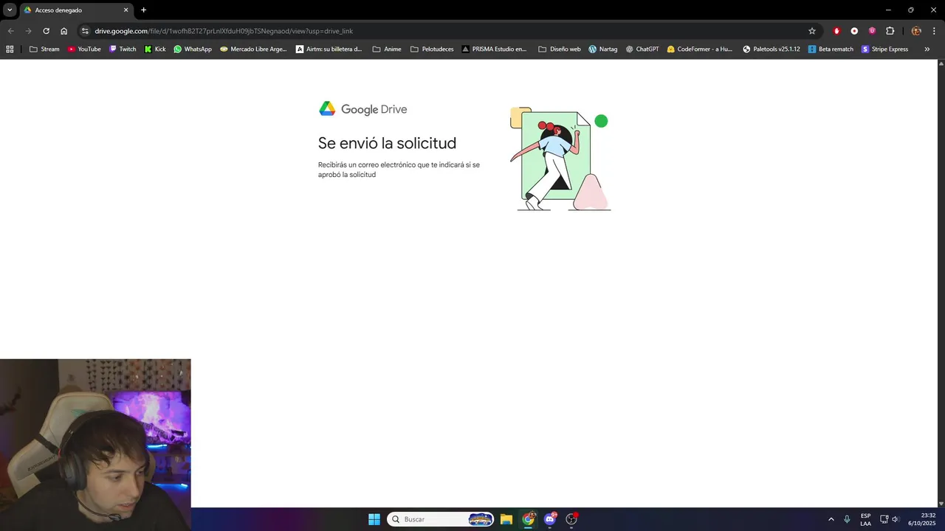Viewport: 945px width, 531px height.
Task: Open the pink extension icon in the toolbar
Action: click(x=872, y=31)
